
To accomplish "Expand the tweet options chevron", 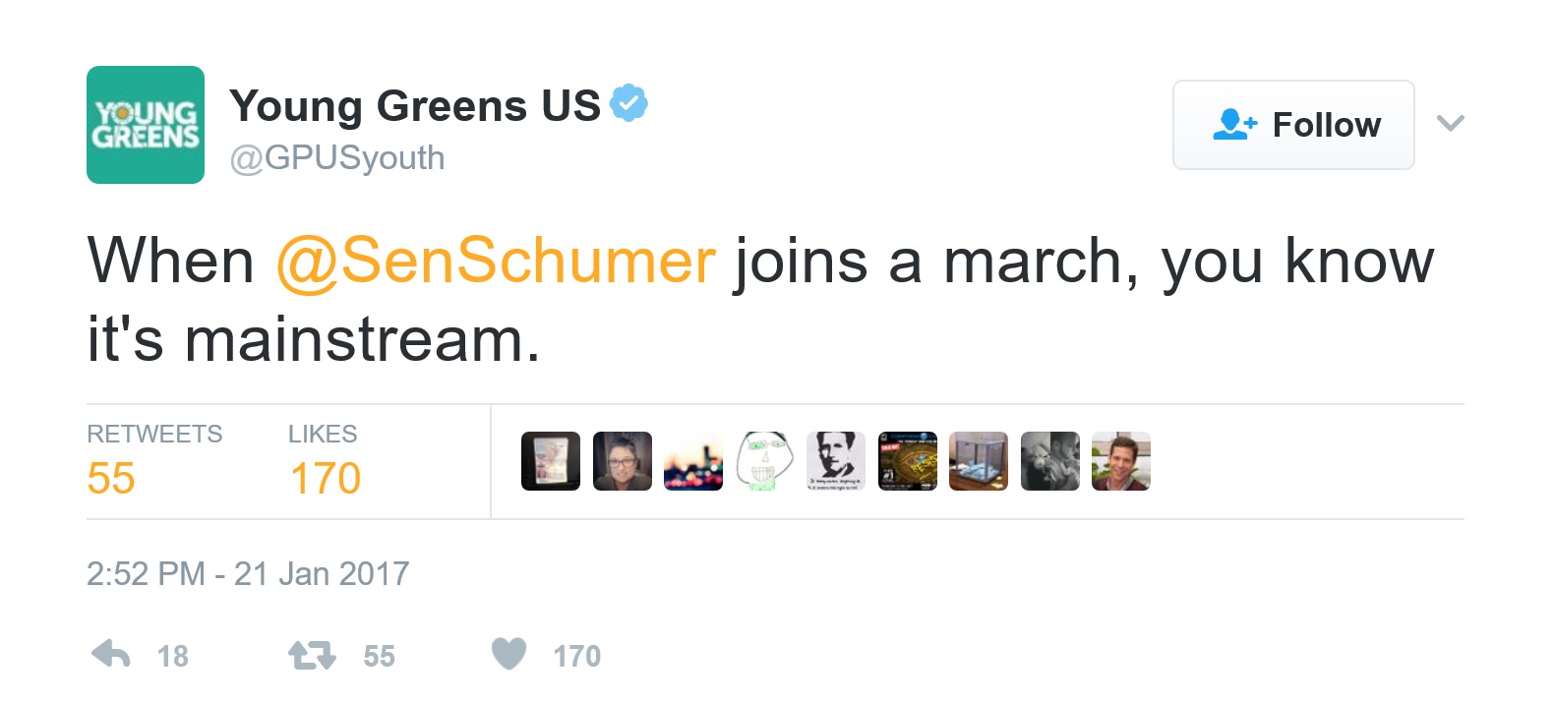I will tap(1450, 124).
